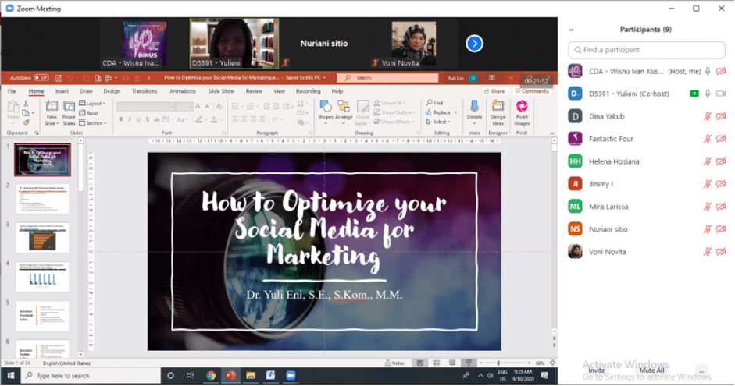
Task: Open the font color swatch
Action: pos(214,120)
